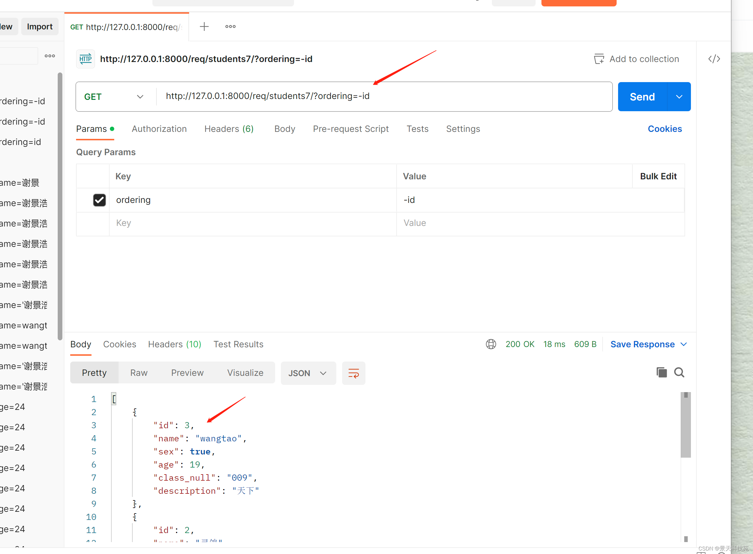Viewport: 753px width, 554px height.
Task: Toggle word wrap in response body
Action: [x=353, y=373]
